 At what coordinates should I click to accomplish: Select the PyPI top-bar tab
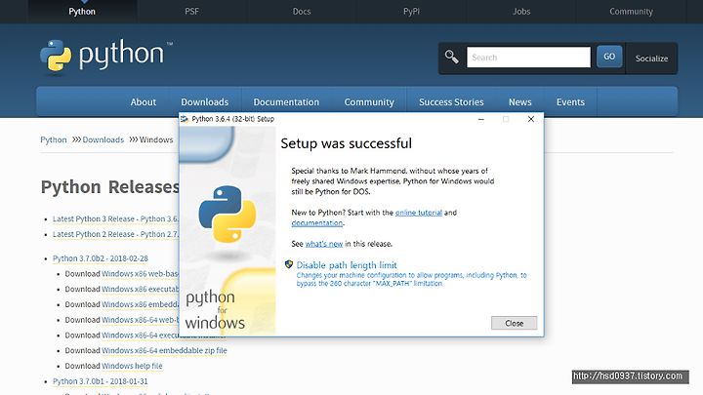[x=412, y=11]
